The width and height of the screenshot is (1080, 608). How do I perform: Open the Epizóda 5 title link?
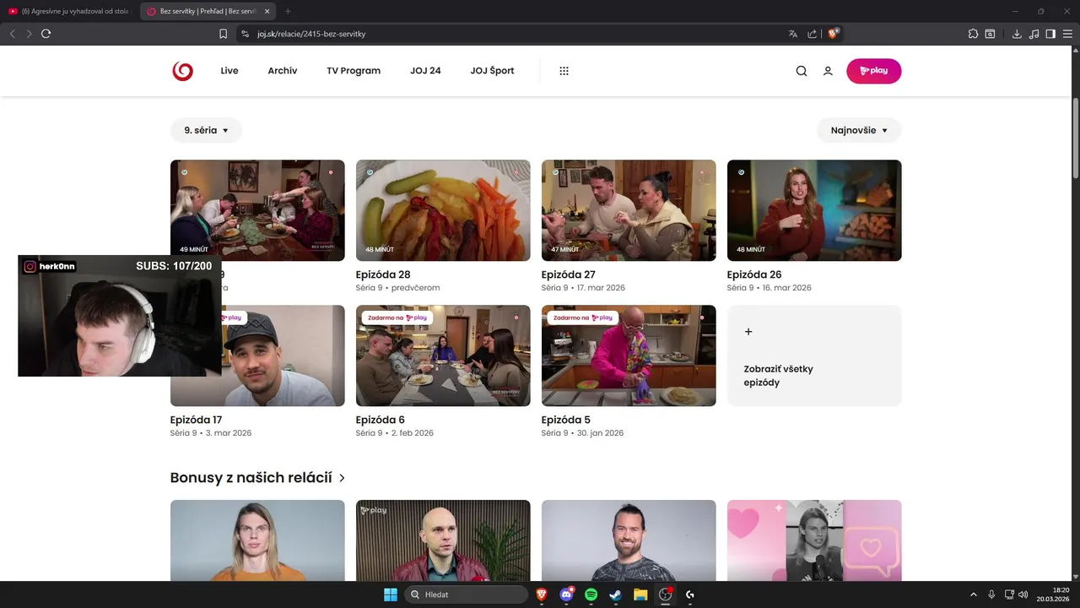pyautogui.click(x=566, y=420)
